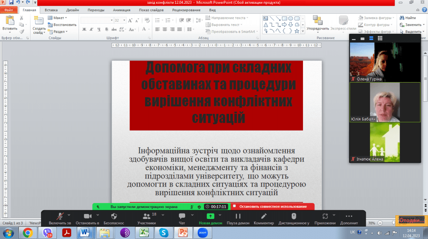Open the Безопасность shield icon

tap(114, 216)
